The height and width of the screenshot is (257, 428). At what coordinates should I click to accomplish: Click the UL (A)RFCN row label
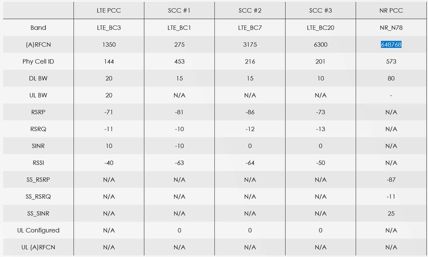pyautogui.click(x=38, y=247)
